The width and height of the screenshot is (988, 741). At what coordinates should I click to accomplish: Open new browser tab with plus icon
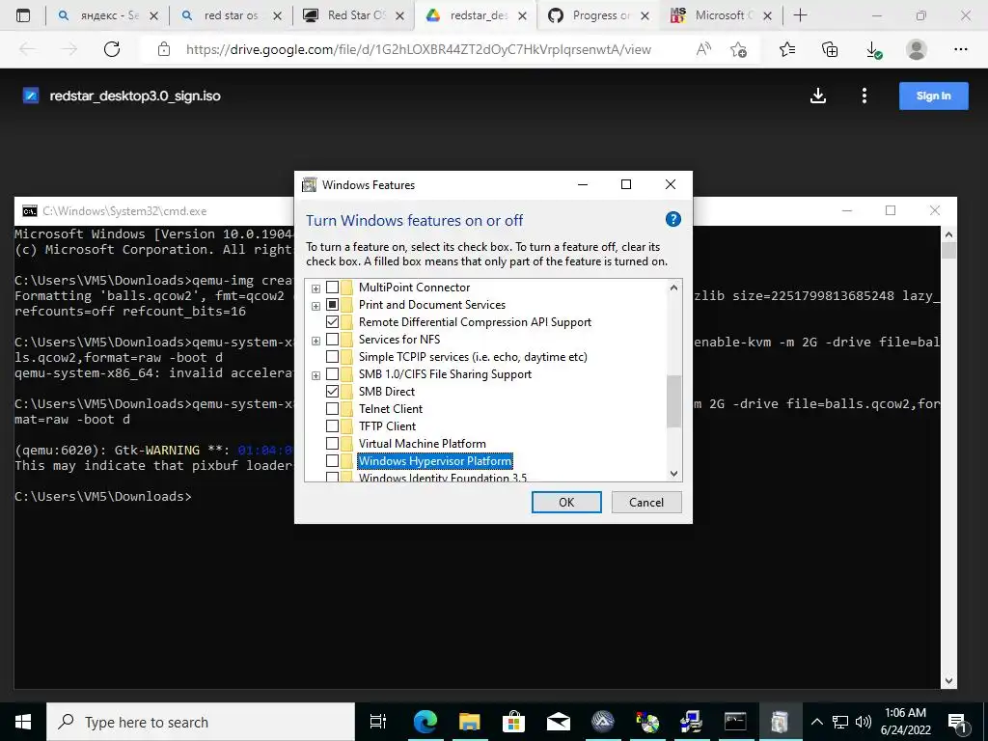(x=800, y=15)
